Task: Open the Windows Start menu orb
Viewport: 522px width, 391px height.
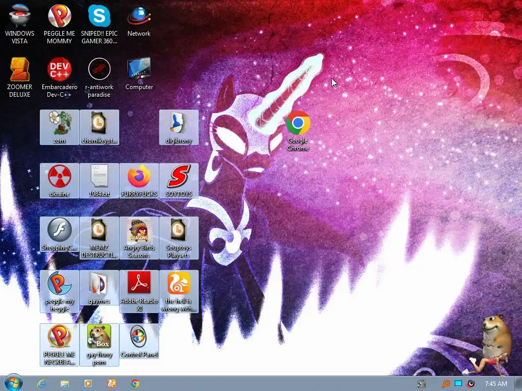Action: pyautogui.click(x=14, y=383)
